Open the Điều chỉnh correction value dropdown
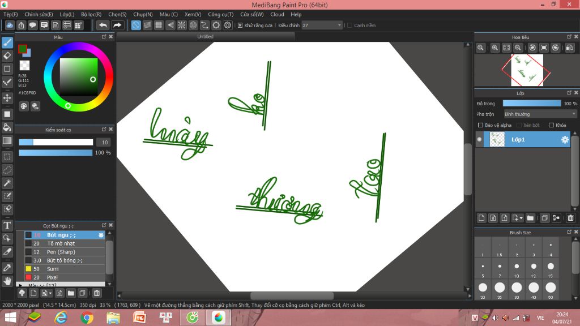The height and width of the screenshot is (326, 580). pyautogui.click(x=322, y=25)
